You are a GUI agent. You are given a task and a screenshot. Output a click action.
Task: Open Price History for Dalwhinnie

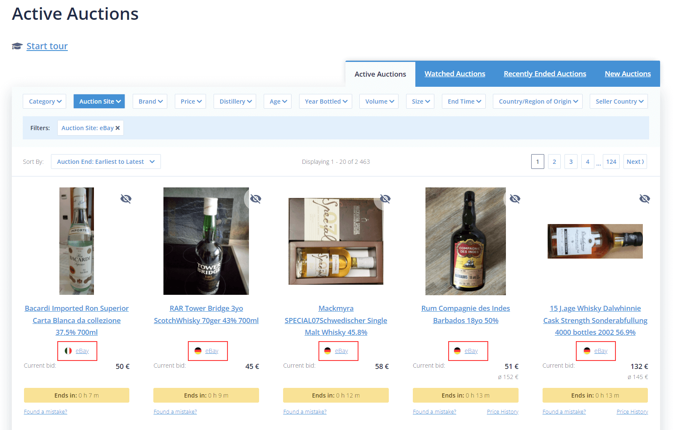(632, 412)
